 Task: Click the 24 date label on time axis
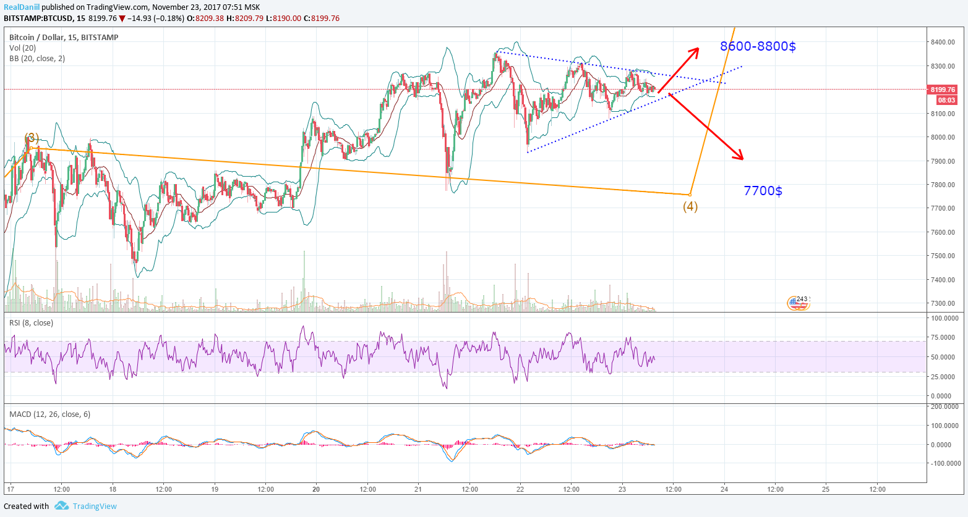click(x=724, y=490)
